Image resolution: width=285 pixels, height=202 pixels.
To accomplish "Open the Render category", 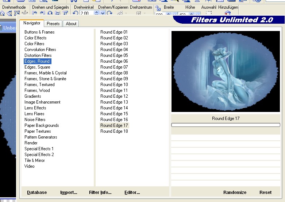I will (x=31, y=143).
